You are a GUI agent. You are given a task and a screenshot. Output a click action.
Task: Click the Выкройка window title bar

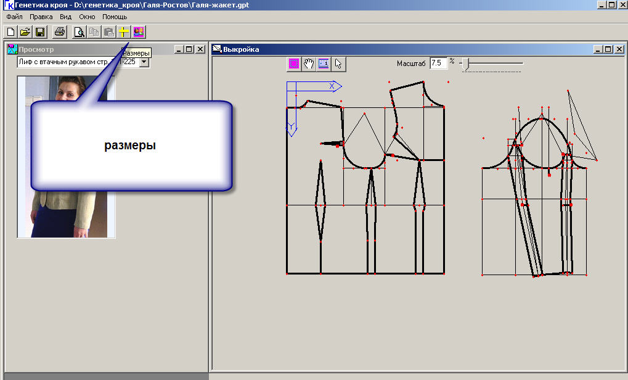[x=418, y=49]
